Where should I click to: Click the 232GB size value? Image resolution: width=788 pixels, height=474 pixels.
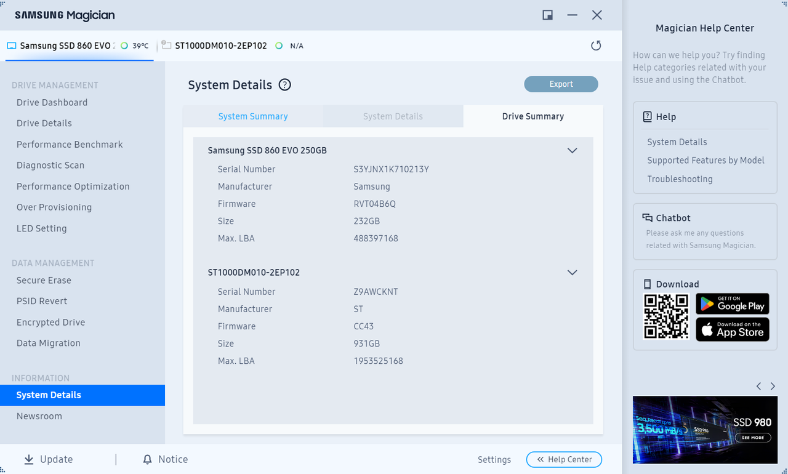(366, 221)
